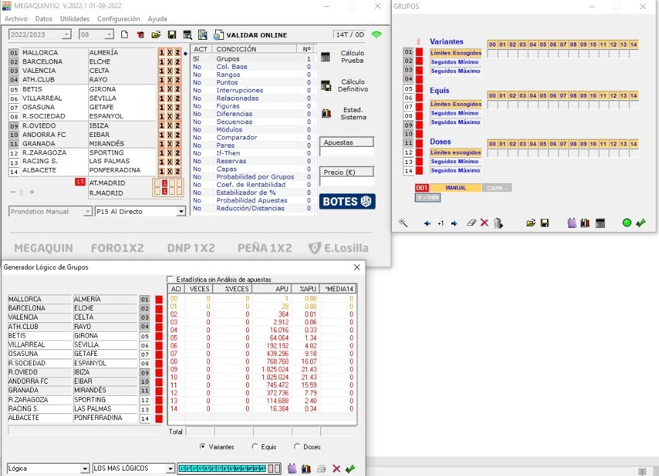The width and height of the screenshot is (659, 476).
Task: Open file using the folder icon in main toolbar
Action: tap(156, 35)
